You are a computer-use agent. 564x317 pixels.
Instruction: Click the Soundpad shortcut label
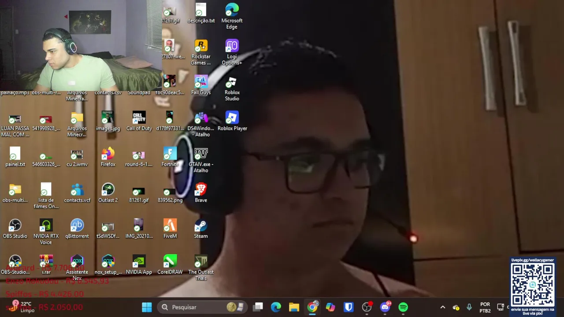[x=139, y=92]
